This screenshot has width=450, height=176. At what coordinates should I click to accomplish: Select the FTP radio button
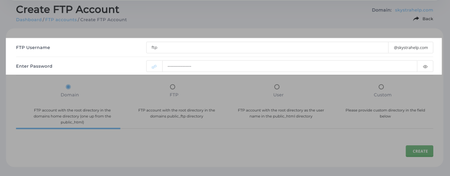(x=172, y=87)
